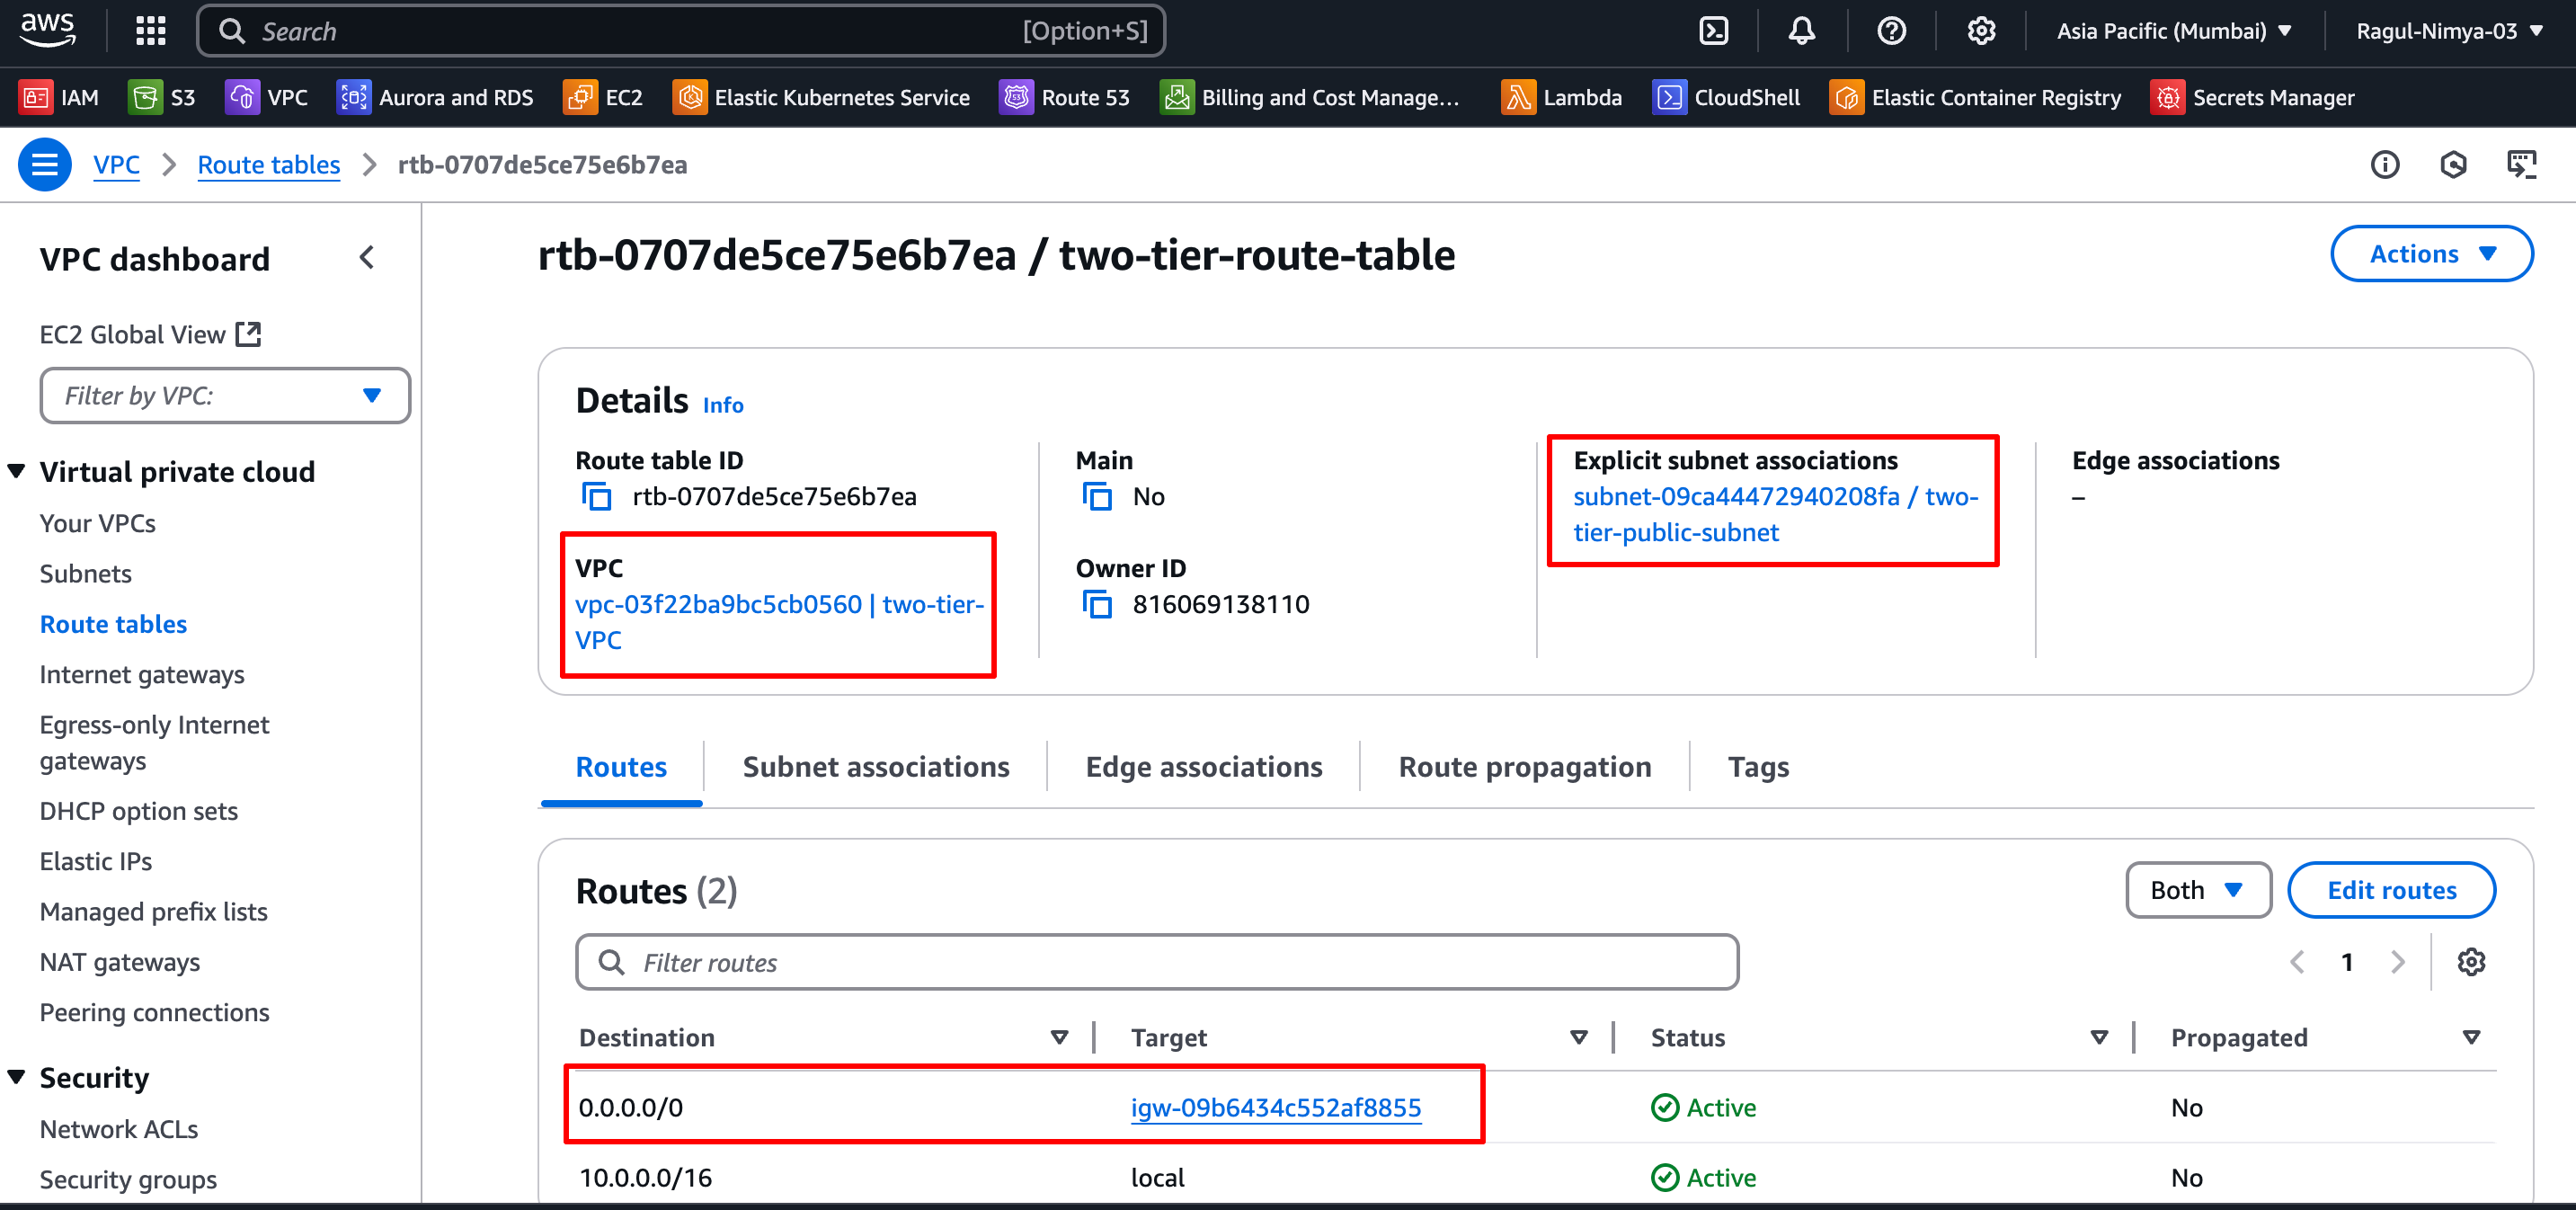Viewport: 2576px width, 1210px height.
Task: Open EC2 shortcut in favorites bar
Action: [603, 97]
